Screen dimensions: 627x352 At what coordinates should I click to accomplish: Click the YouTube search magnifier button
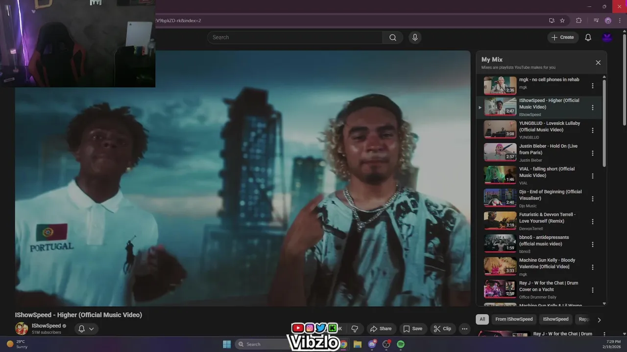tap(393, 38)
